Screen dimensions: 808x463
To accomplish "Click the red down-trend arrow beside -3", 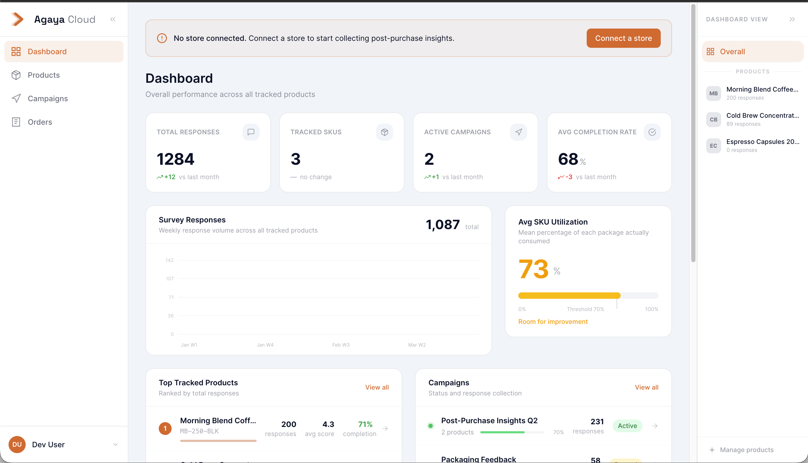I will (x=561, y=177).
